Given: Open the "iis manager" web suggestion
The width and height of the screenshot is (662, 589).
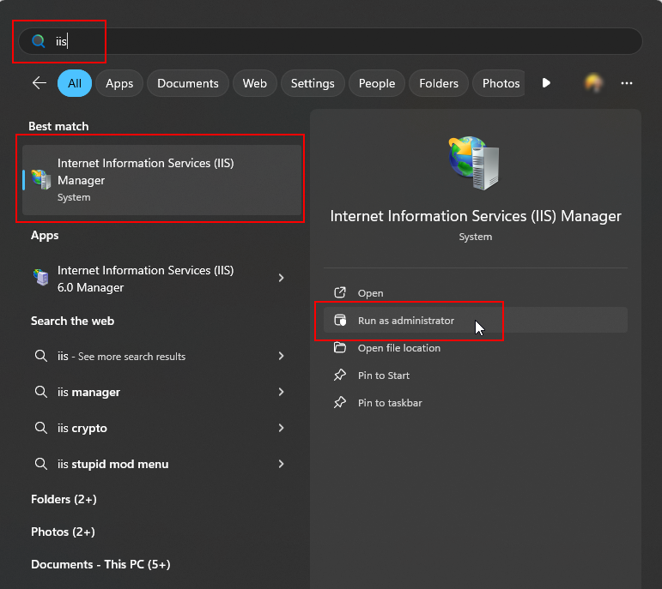Looking at the screenshot, I should click(x=160, y=392).
